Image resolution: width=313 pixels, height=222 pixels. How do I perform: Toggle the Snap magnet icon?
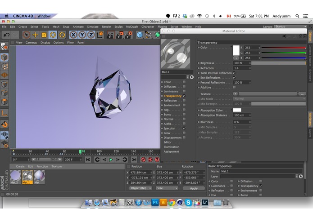click(5, 124)
